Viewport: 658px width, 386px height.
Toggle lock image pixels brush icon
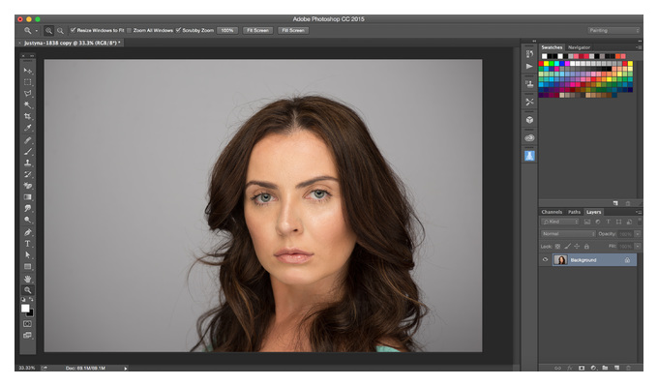pos(567,247)
